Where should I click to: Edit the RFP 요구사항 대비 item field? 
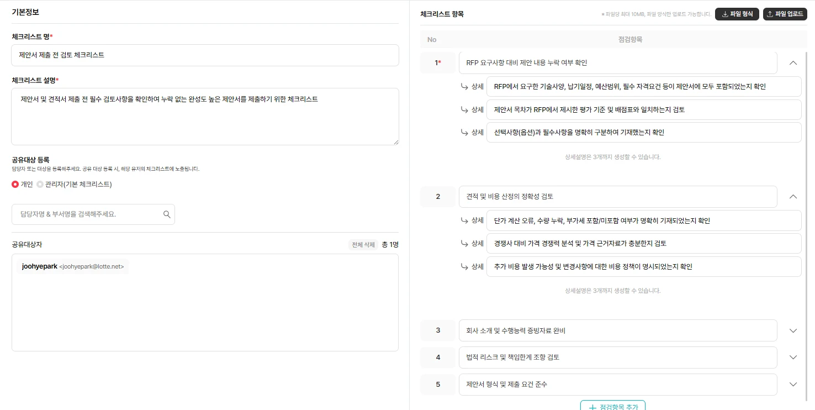point(617,63)
